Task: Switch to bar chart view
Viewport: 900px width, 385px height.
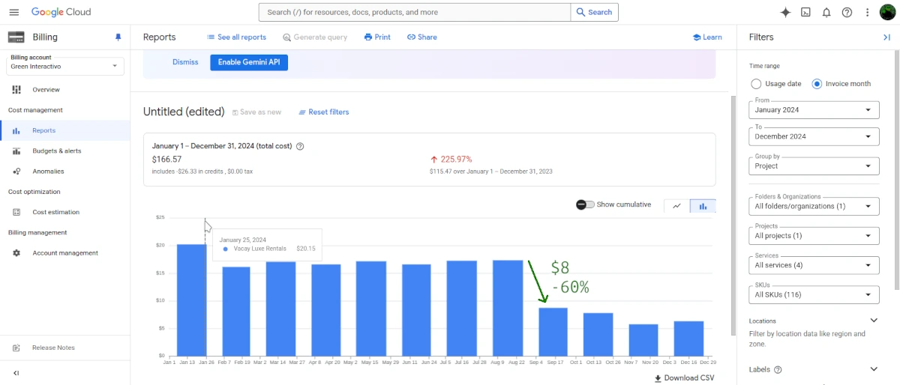Action: (x=703, y=206)
